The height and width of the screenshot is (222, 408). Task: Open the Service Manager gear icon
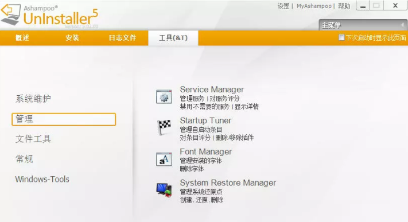click(x=164, y=97)
